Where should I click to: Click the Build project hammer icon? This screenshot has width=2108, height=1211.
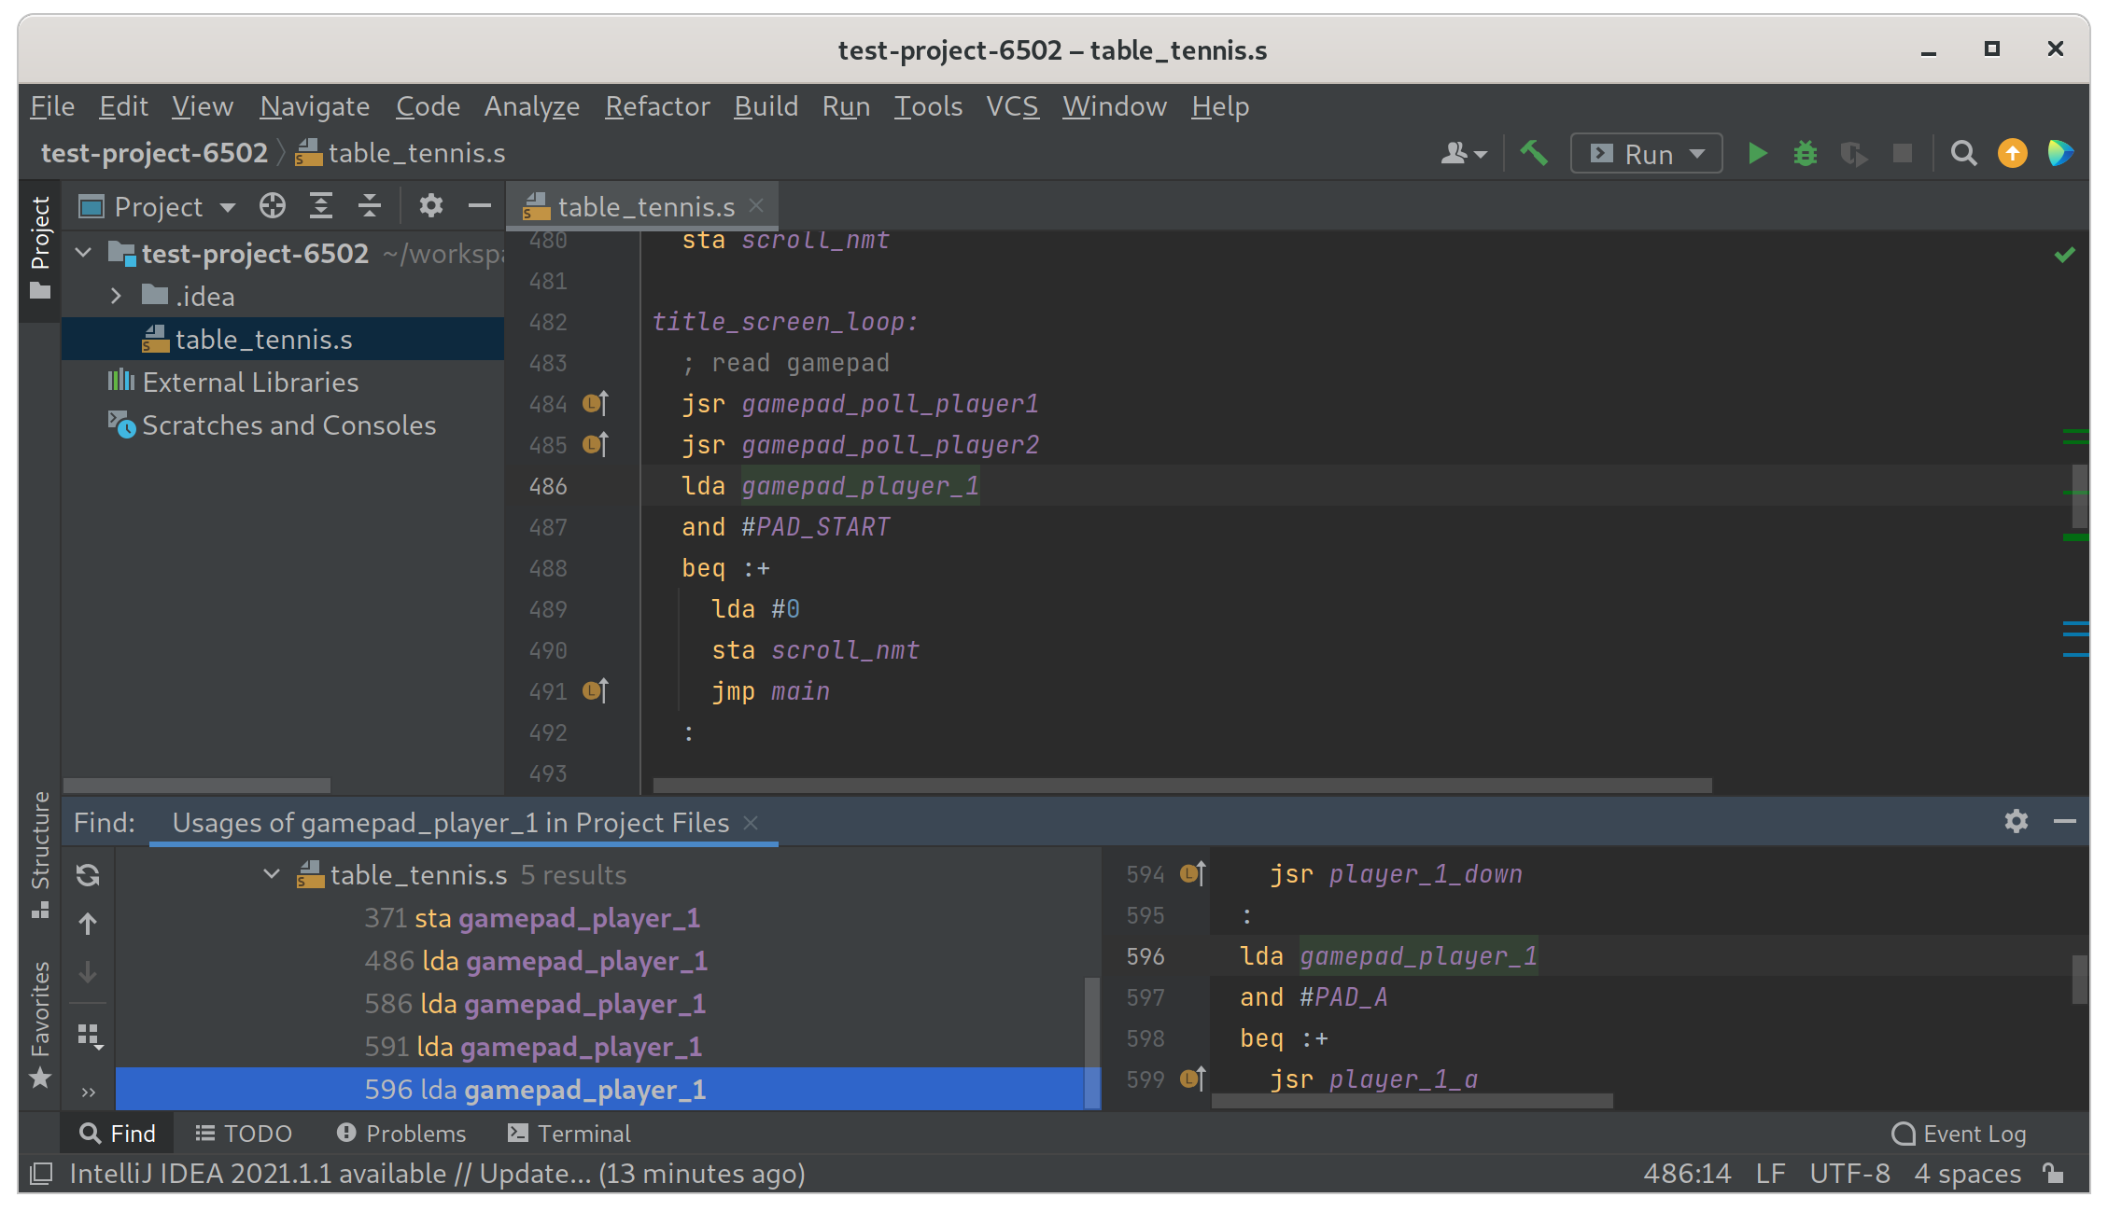click(x=1533, y=153)
